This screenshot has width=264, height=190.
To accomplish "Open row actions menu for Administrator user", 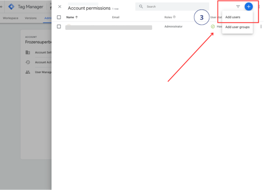I will coord(261,26).
